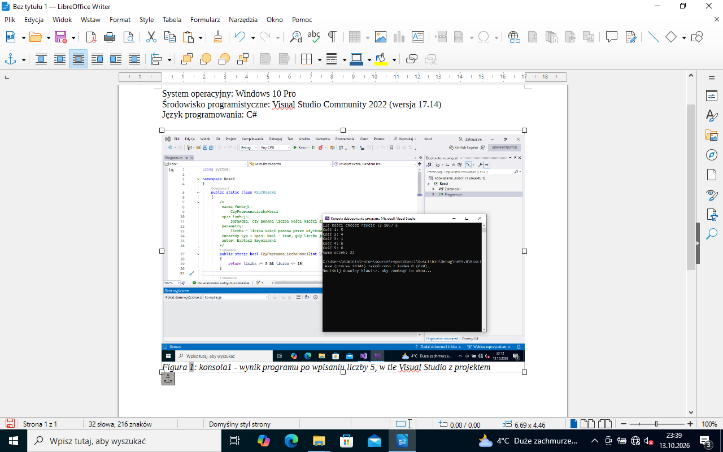The width and height of the screenshot is (723, 452).
Task: Select the Insert Line tool
Action: tap(654, 37)
